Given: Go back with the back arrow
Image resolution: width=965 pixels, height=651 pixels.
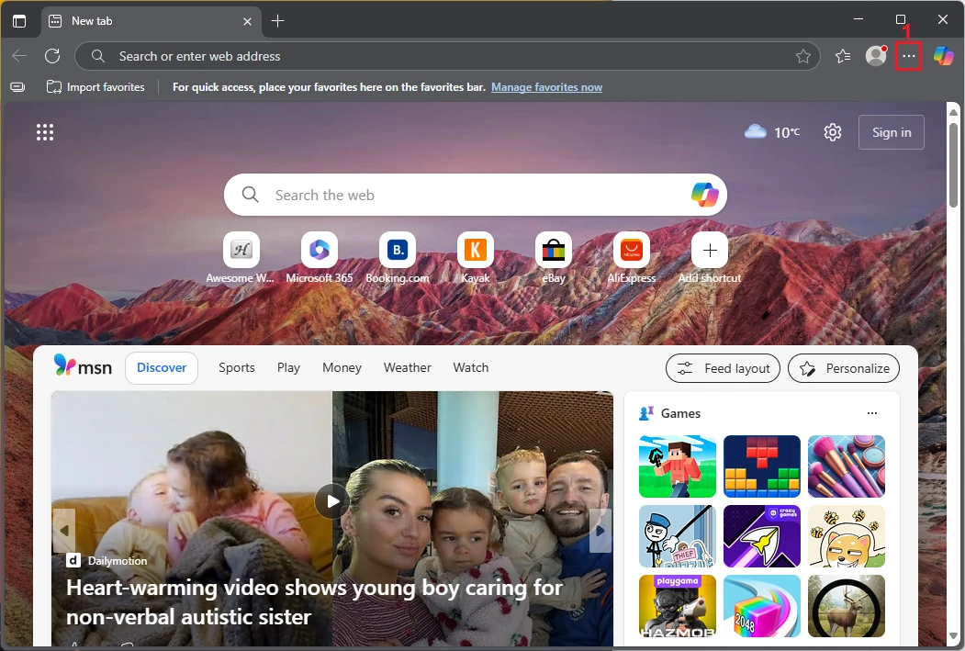Looking at the screenshot, I should (19, 56).
